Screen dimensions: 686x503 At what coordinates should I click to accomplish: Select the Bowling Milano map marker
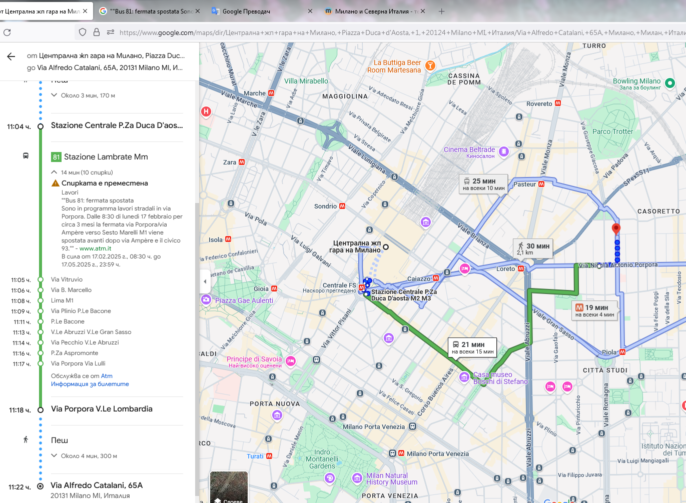click(x=669, y=83)
